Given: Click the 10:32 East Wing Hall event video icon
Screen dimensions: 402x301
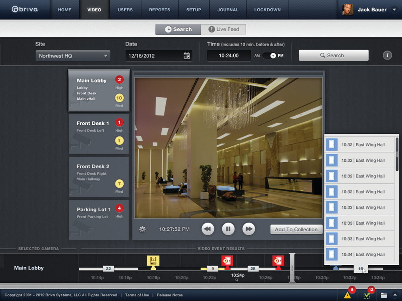Looking at the screenshot, I should point(331,144).
